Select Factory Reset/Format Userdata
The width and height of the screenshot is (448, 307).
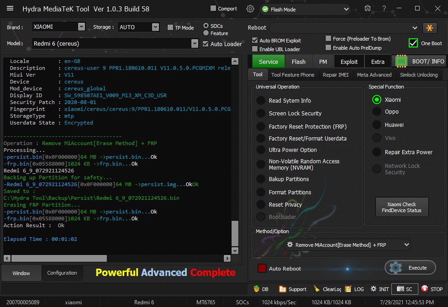pos(261,138)
